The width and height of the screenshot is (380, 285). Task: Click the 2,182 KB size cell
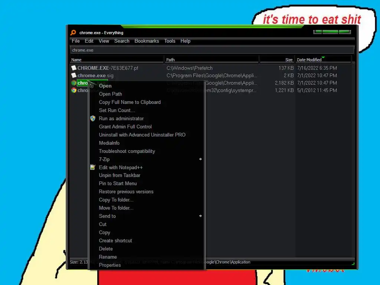pos(284,83)
